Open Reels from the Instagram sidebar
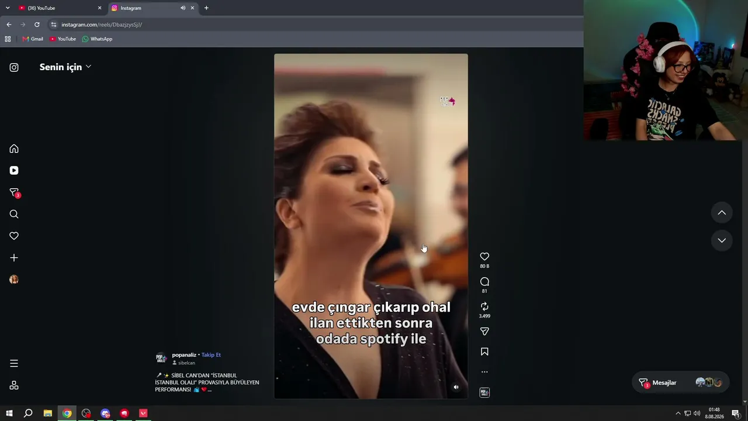This screenshot has width=748, height=421. tap(14, 171)
